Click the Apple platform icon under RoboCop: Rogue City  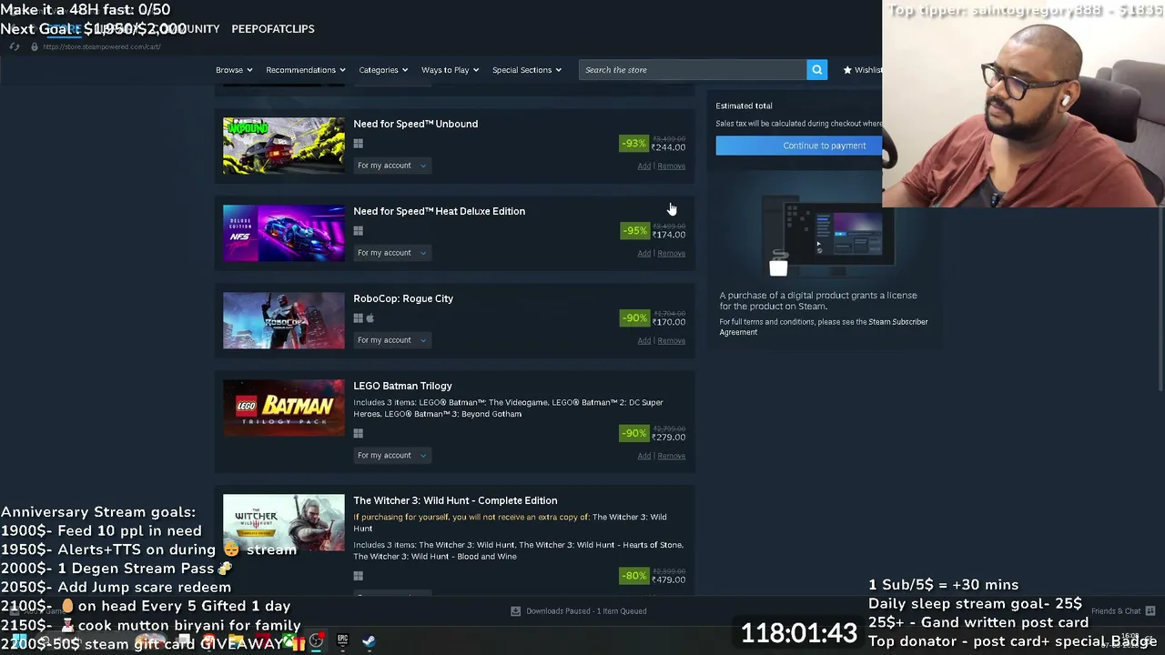(370, 318)
